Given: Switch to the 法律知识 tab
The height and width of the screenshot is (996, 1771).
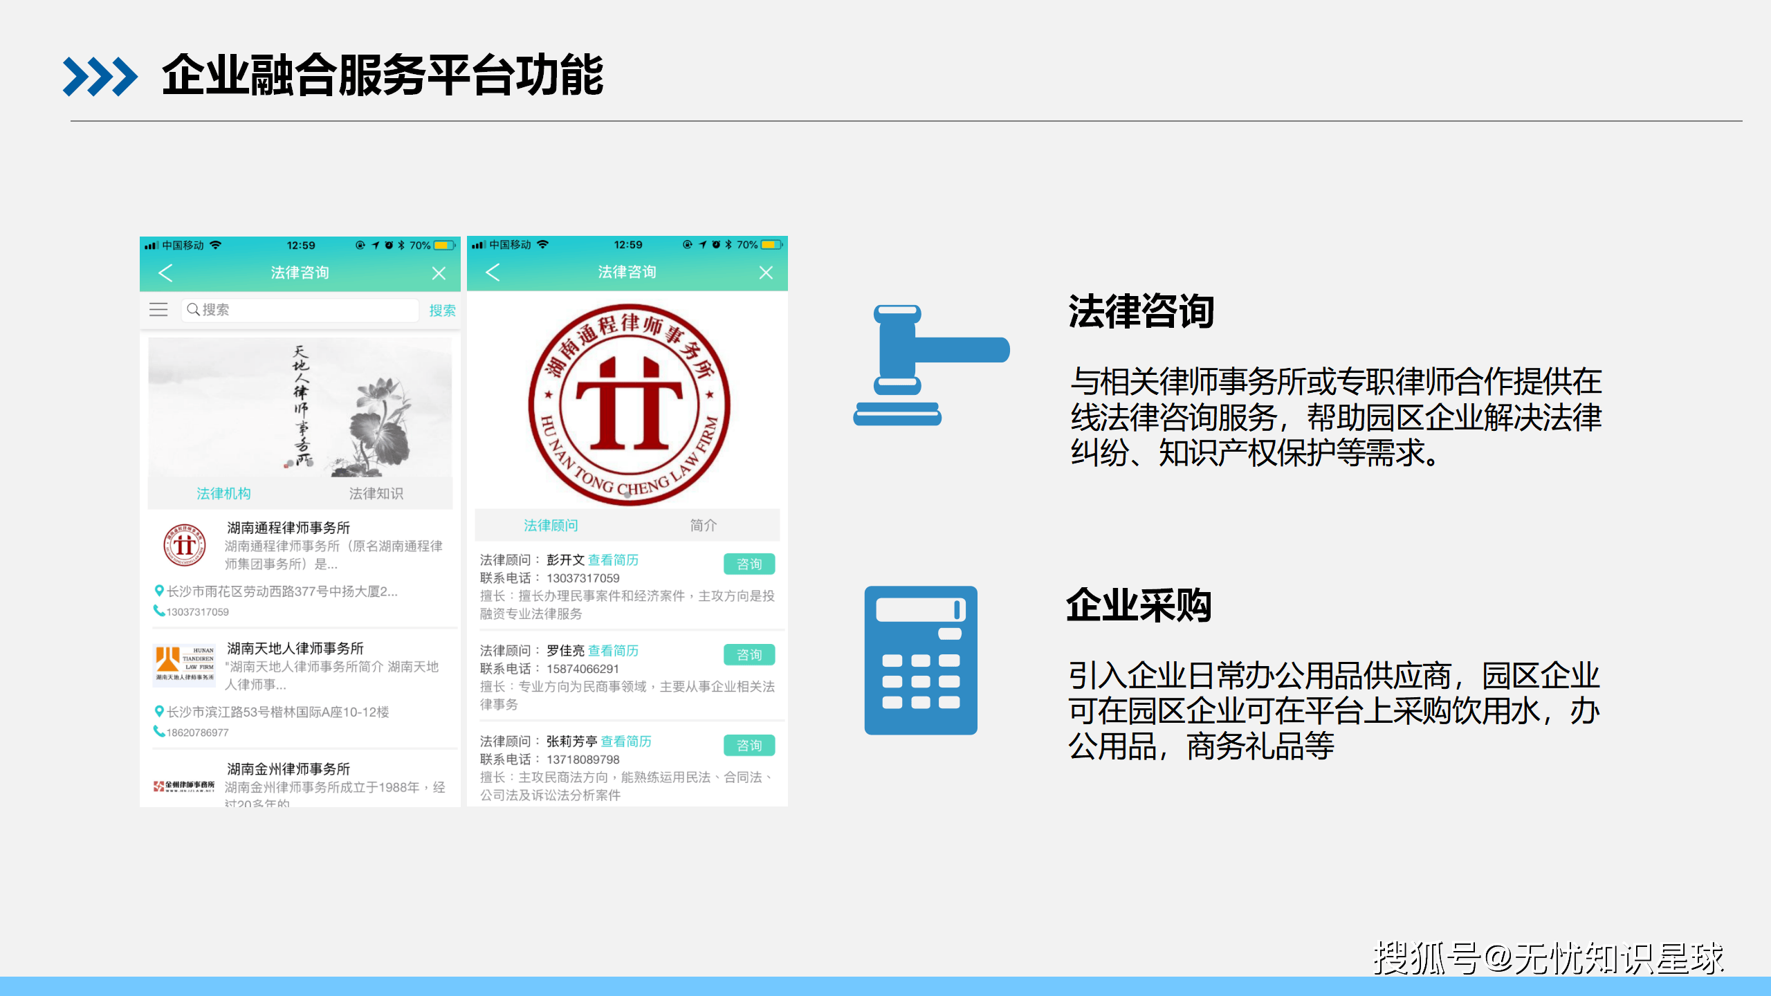Looking at the screenshot, I should 376,493.
